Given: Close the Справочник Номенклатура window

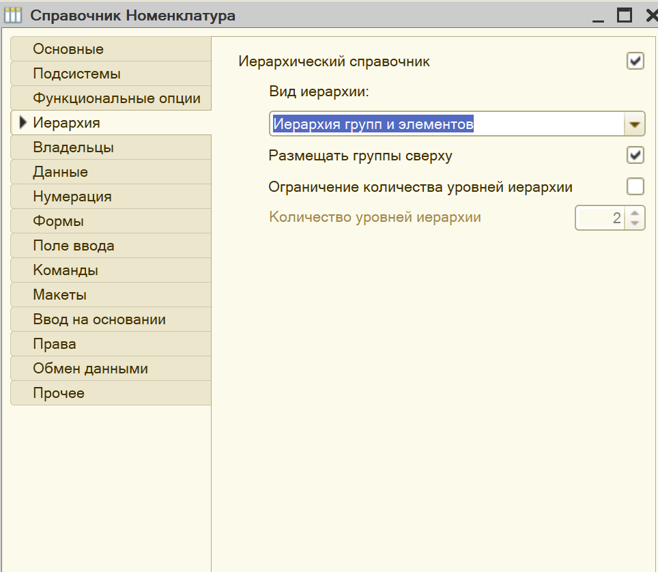Looking at the screenshot, I should (652, 16).
